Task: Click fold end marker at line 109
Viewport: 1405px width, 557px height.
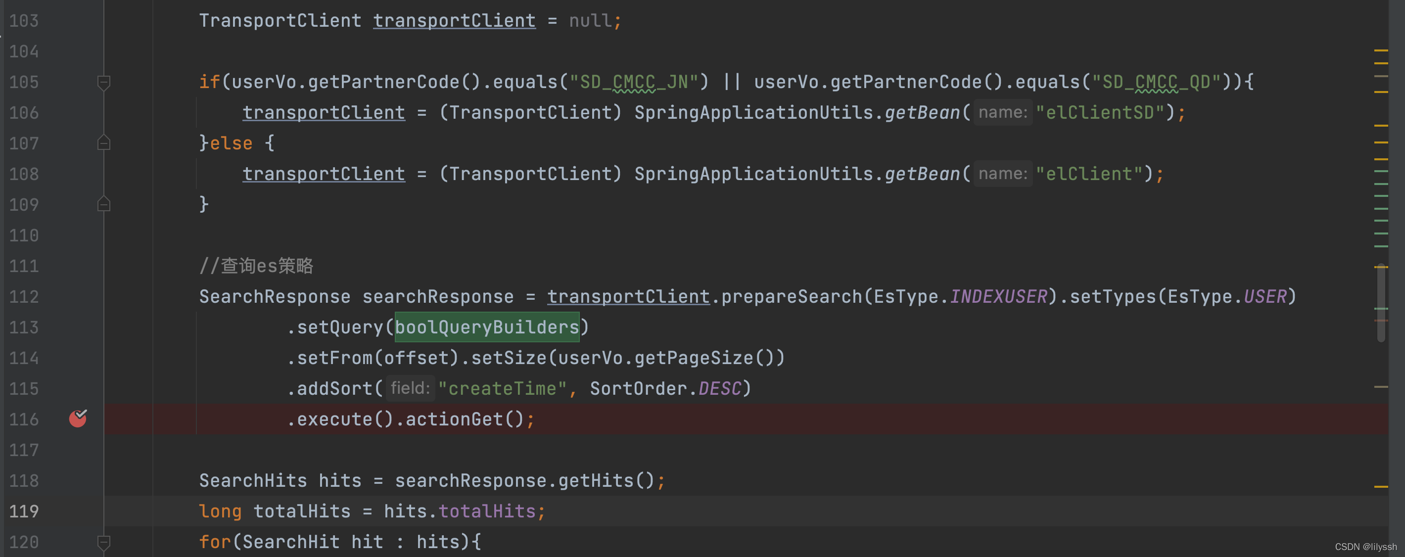Action: coord(103,204)
